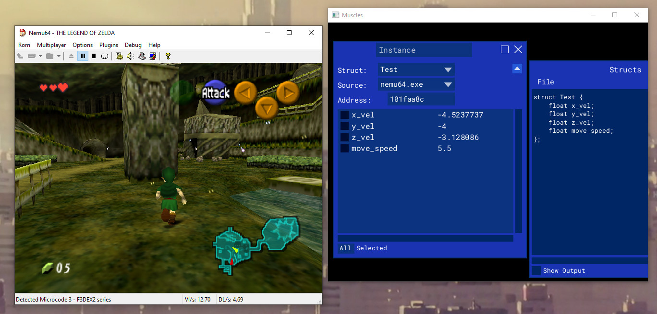Click the "float move_speed;" line in Structs editor
Viewport: 657px width, 314px height.
(581, 131)
